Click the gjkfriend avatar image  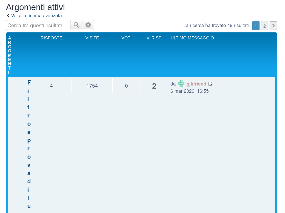181,84
